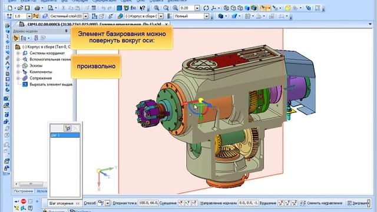Select shaded display mode
The height and width of the screenshot is (212, 377).
pos(247,8)
